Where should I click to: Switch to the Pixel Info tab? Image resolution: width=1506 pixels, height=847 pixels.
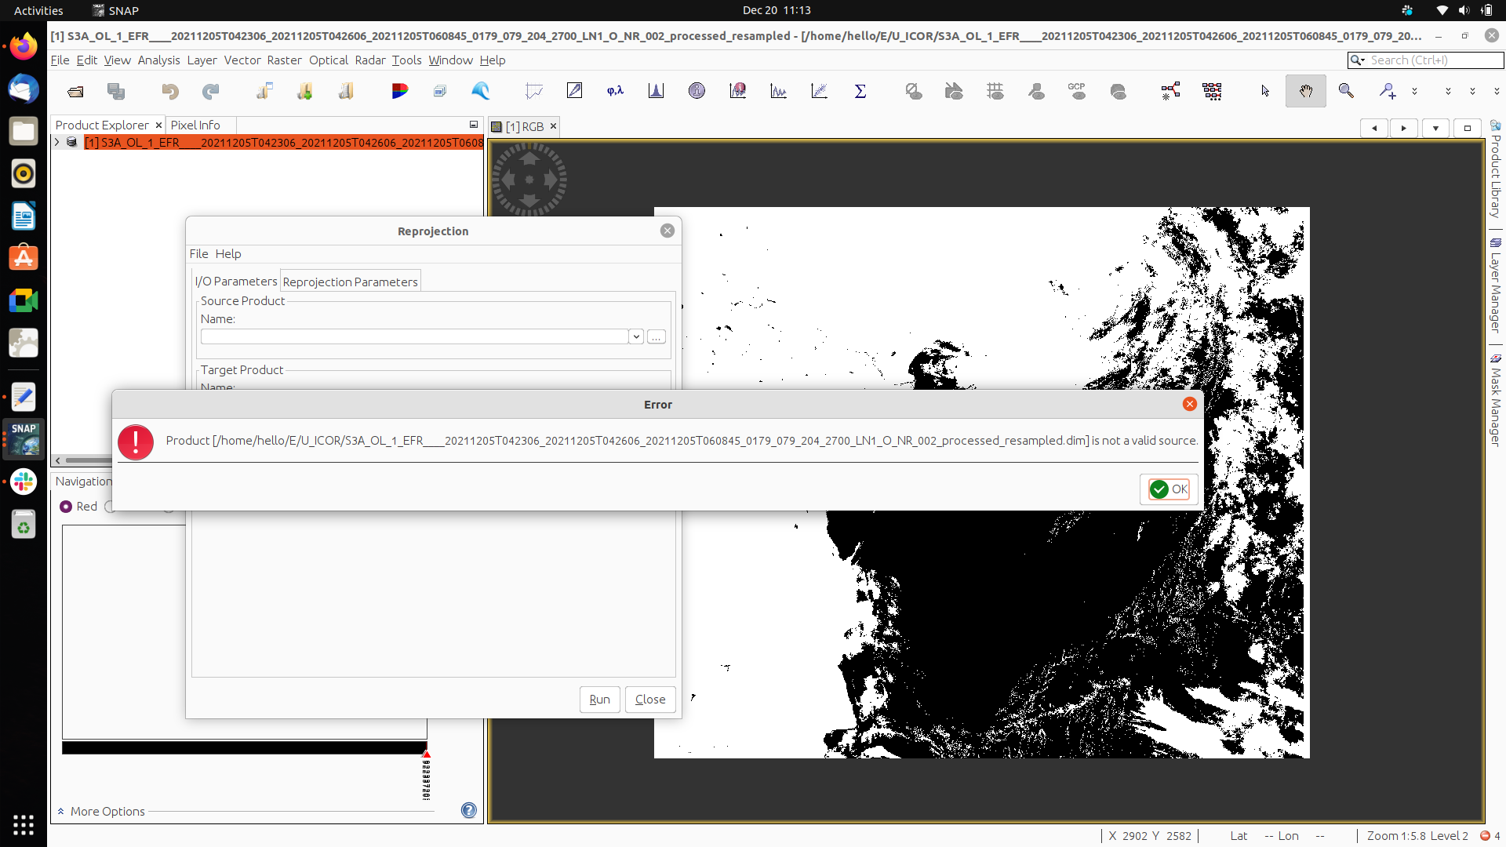click(x=195, y=125)
